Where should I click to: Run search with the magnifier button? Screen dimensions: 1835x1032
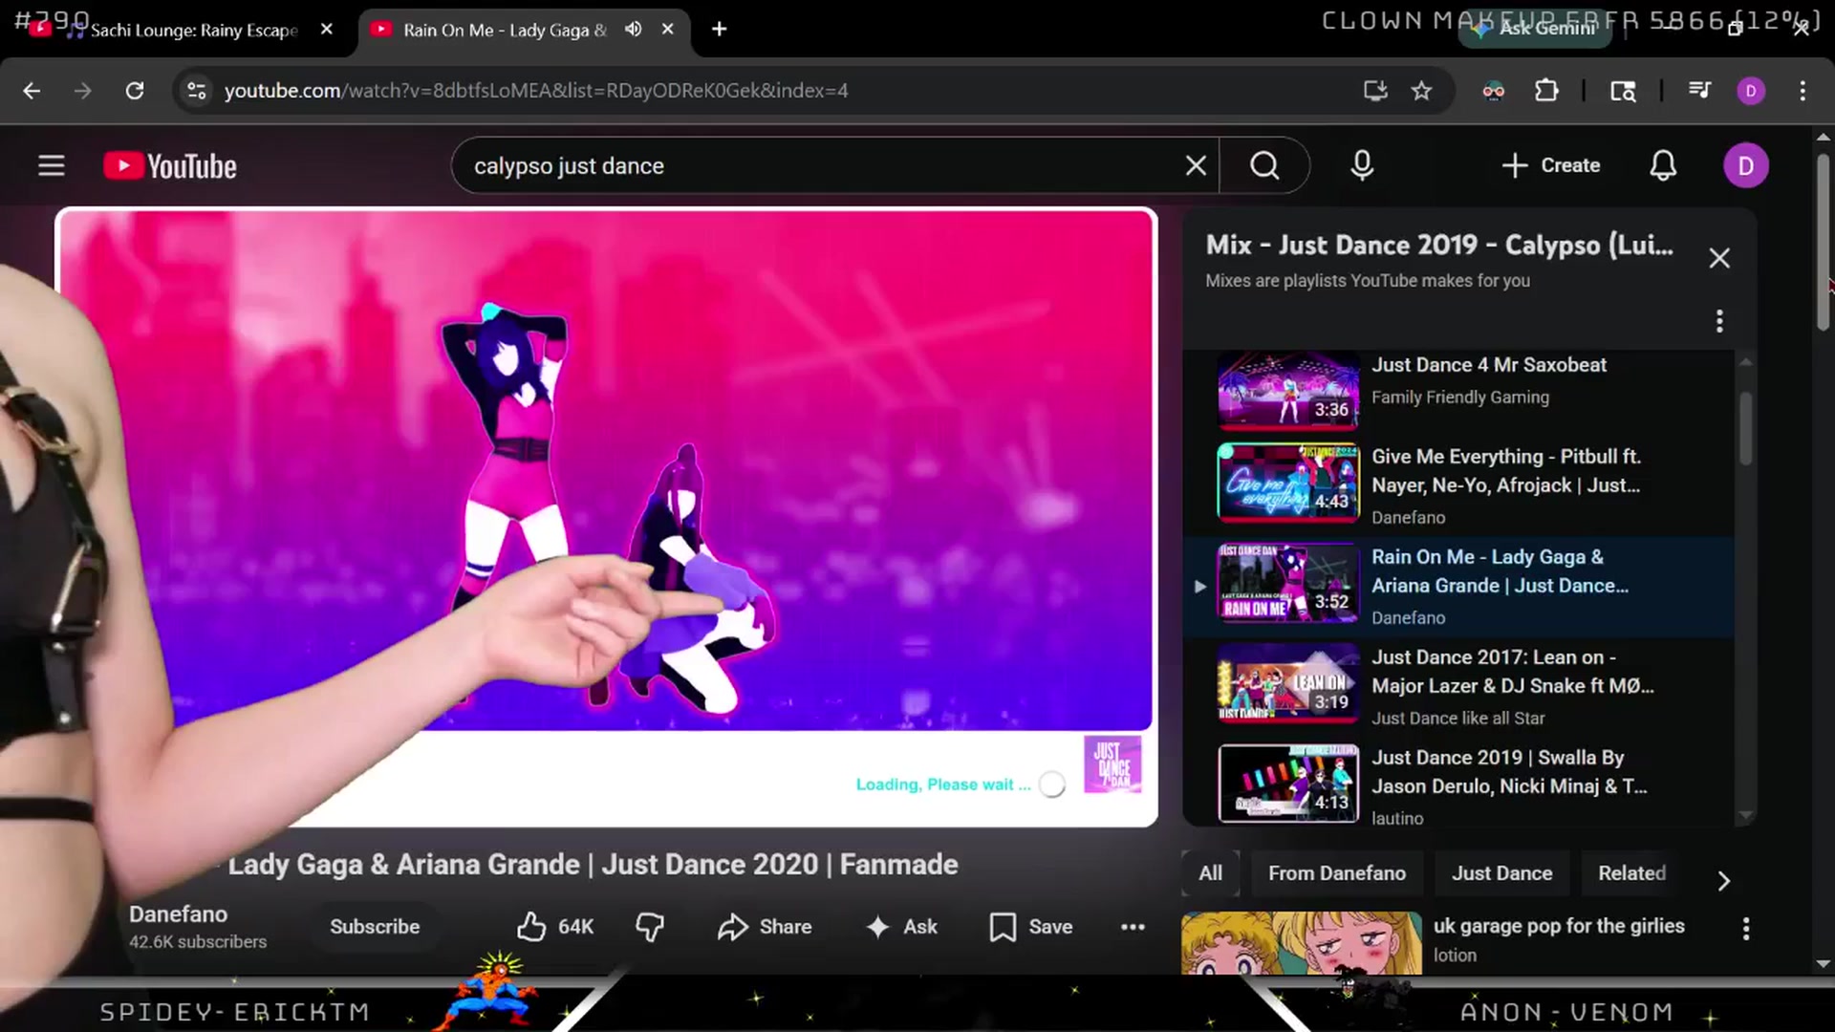1264,166
